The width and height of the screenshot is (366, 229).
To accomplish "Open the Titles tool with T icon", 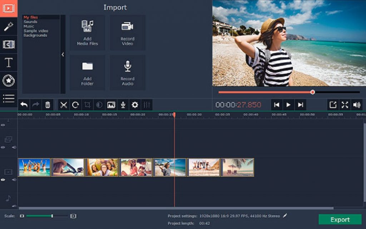I will 9,63.
